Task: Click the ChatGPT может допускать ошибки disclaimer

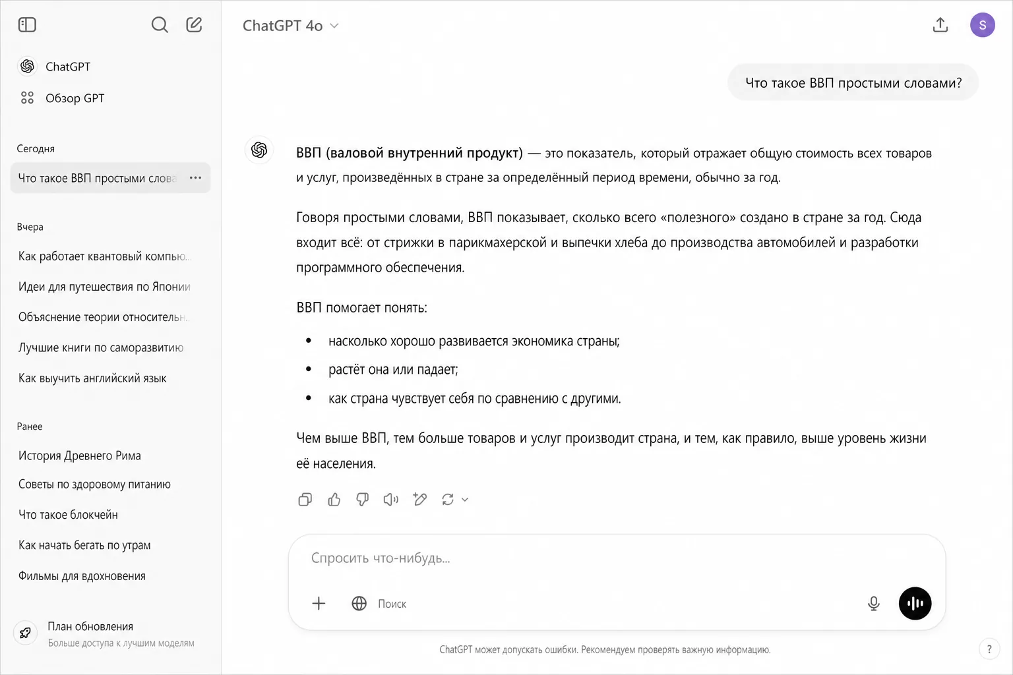Action: coord(605,650)
